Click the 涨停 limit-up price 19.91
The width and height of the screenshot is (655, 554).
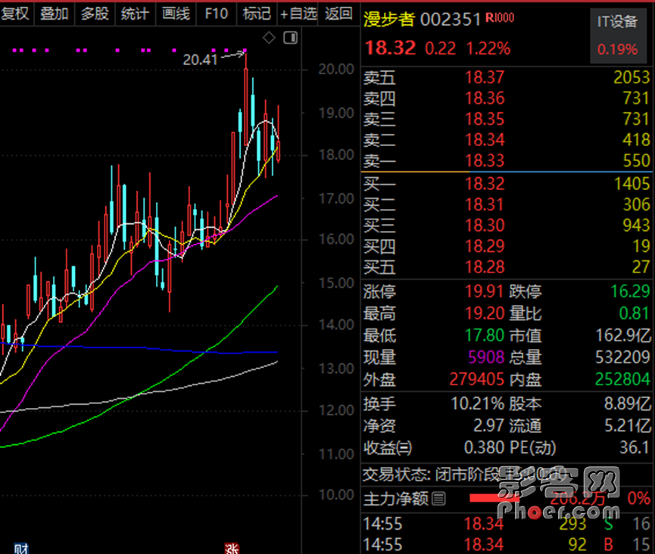(485, 291)
